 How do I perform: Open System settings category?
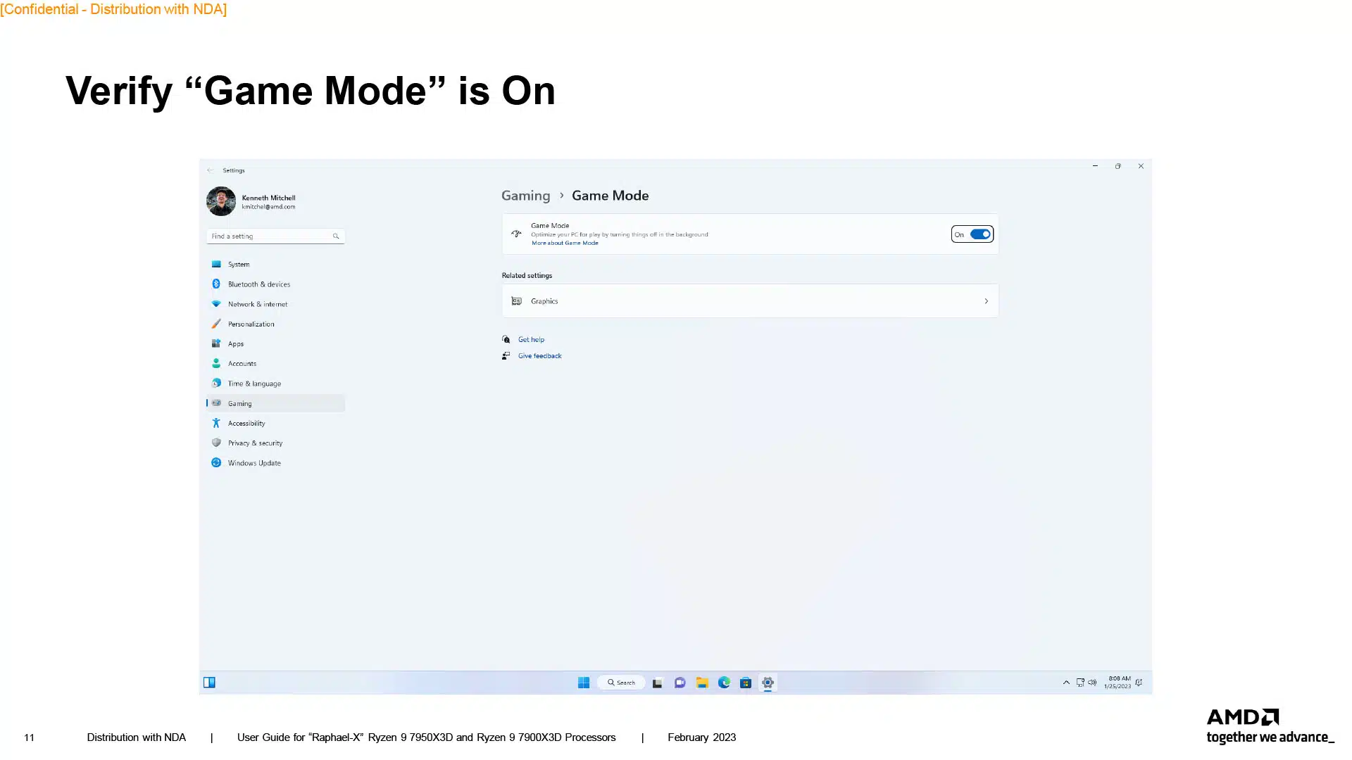coord(275,264)
